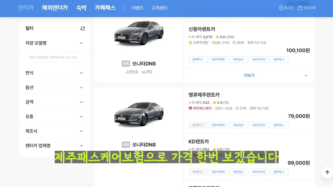The width and height of the screenshot is (333, 187).
Task: Open the 고객센터 menu item
Action: [x=159, y=8]
